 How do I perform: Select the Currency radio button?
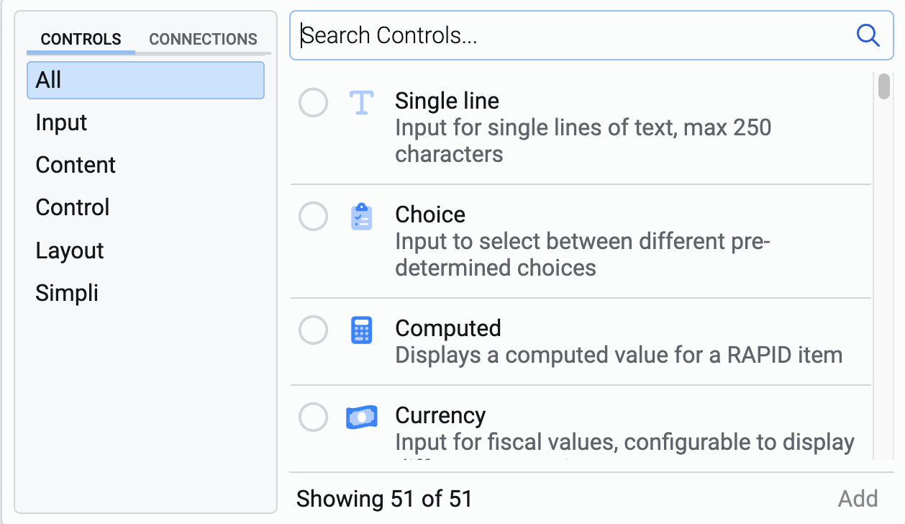[313, 417]
